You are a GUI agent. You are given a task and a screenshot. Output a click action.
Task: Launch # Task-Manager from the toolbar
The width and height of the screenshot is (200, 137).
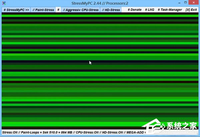click(170, 10)
